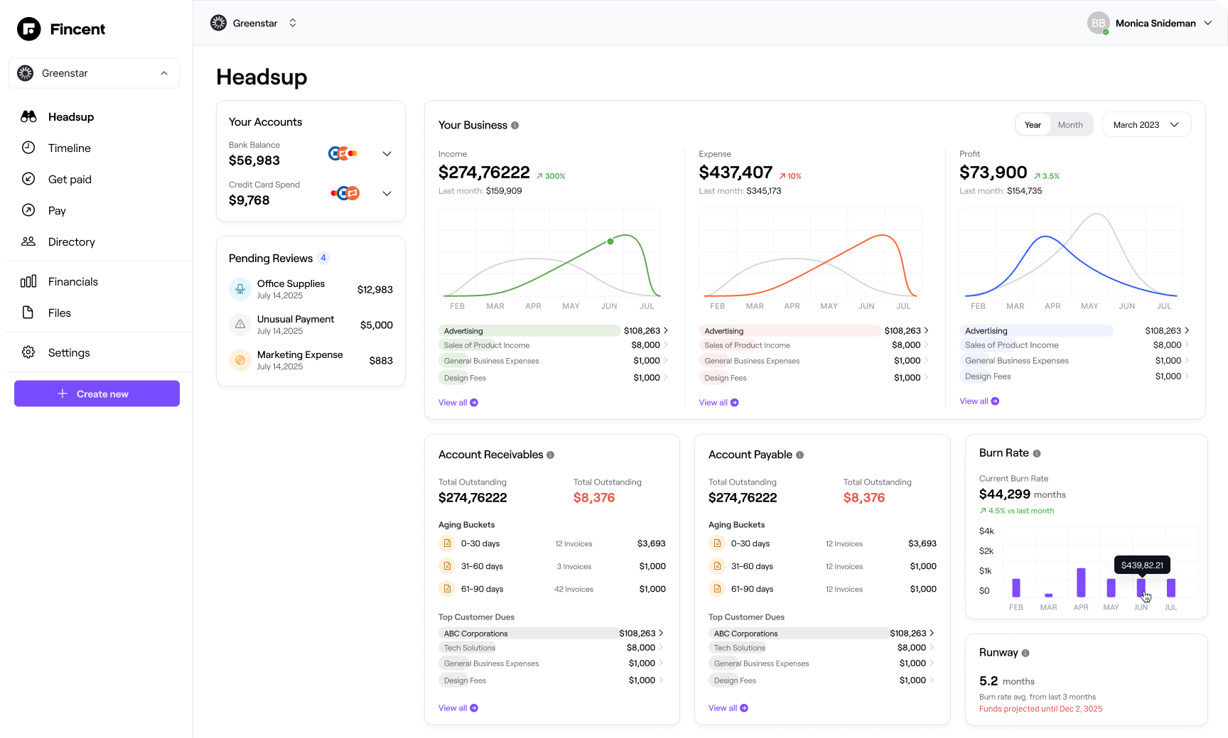Switch the chart view to Month

(x=1070, y=124)
